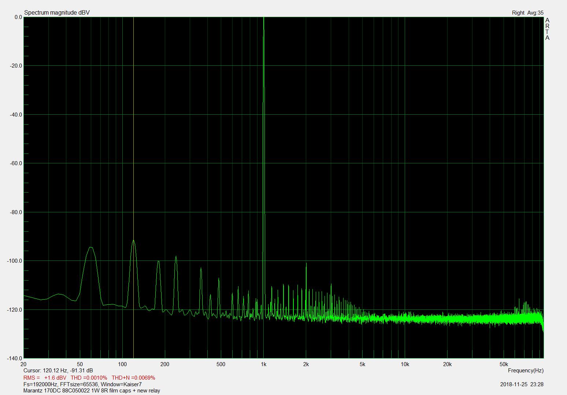Click the '2k' frequency axis label
The image size is (567, 395).
(x=306, y=364)
